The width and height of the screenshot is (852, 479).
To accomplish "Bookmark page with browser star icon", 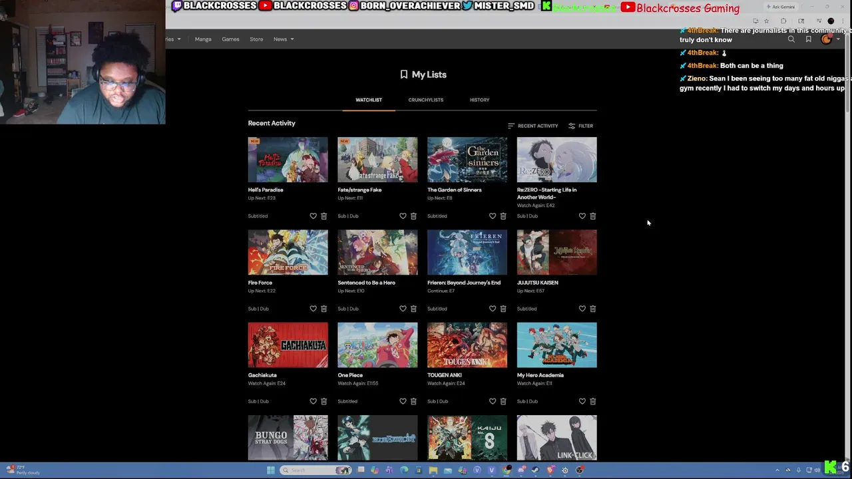I will [766, 21].
